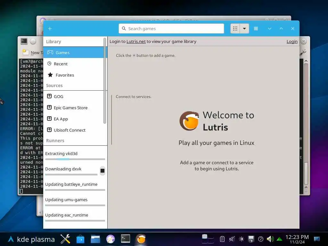Click the Favorites star icon
Viewport: 328px width, 246px height.
click(50, 75)
